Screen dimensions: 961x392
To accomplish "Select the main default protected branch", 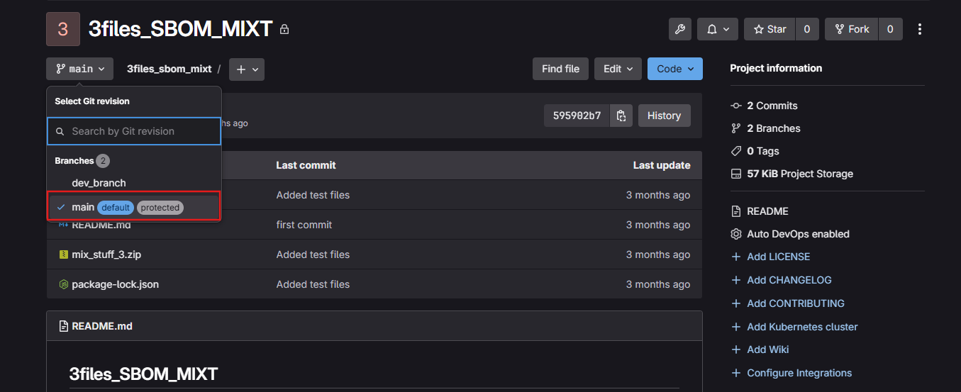I will [x=134, y=208].
